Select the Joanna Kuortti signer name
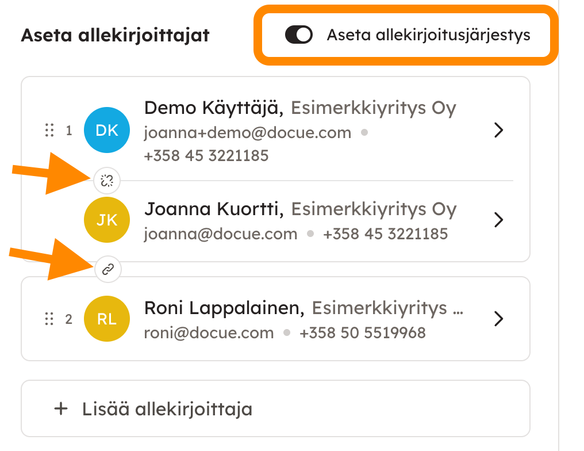The height and width of the screenshot is (451, 584). tap(214, 209)
